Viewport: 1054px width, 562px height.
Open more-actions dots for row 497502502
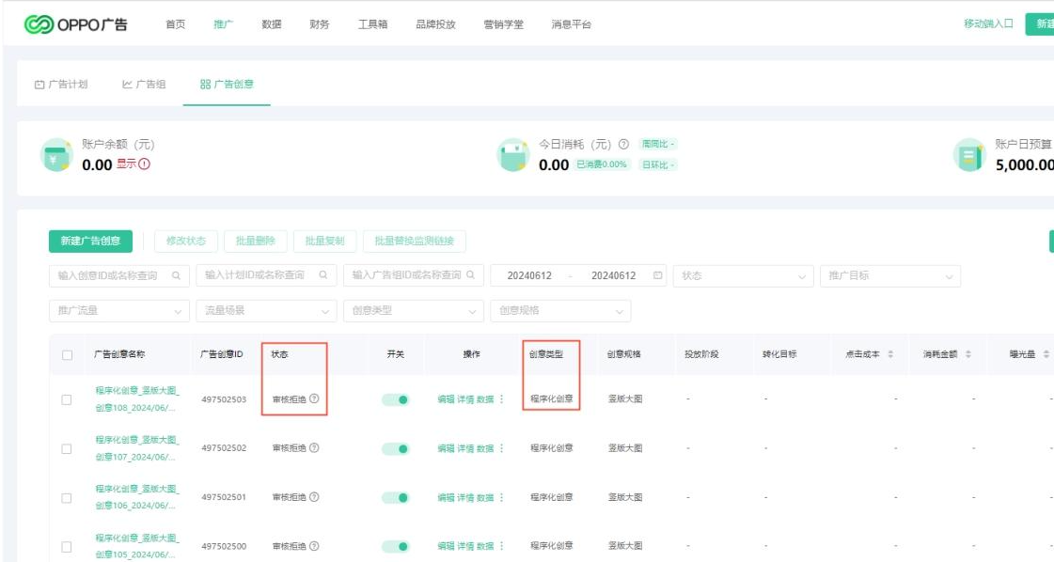coord(501,447)
